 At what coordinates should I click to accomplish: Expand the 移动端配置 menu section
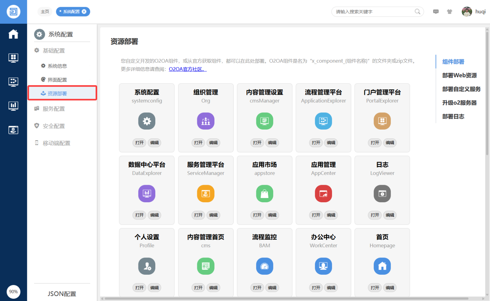point(57,143)
